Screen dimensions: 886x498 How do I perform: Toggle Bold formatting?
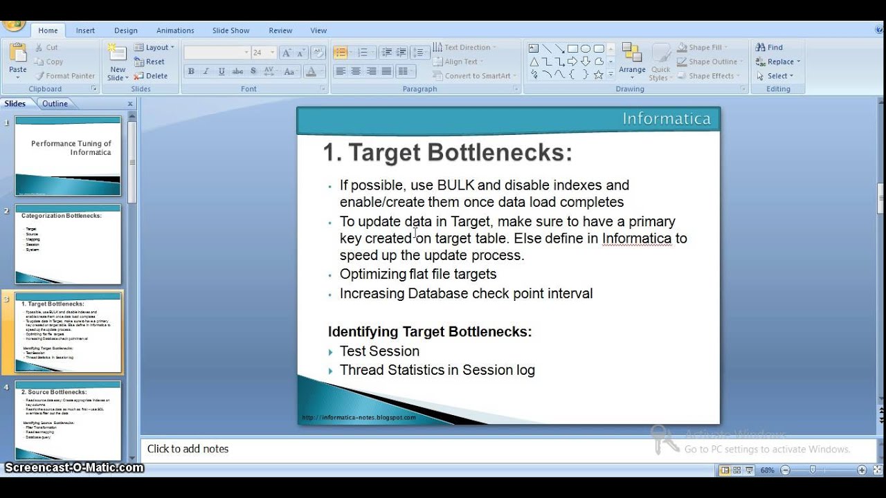click(x=191, y=71)
